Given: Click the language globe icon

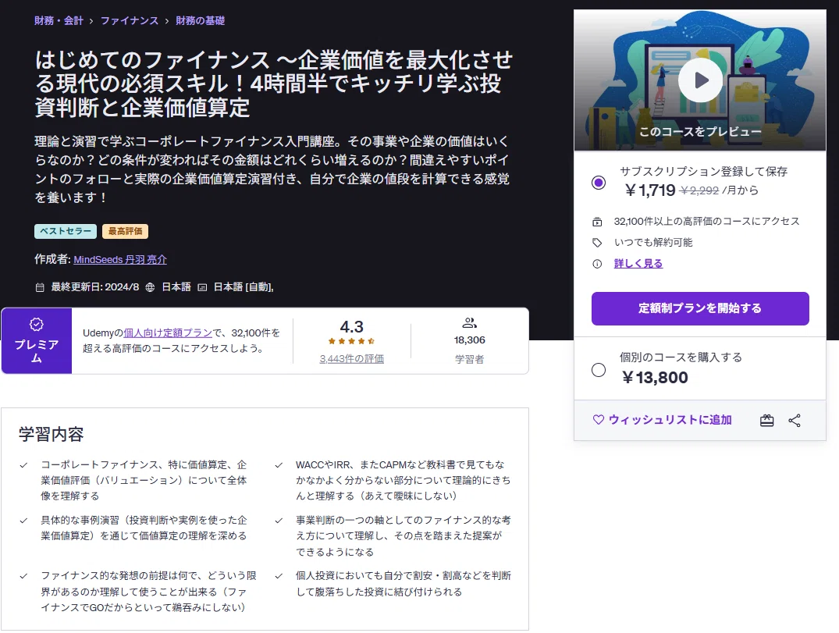Looking at the screenshot, I should 151,287.
